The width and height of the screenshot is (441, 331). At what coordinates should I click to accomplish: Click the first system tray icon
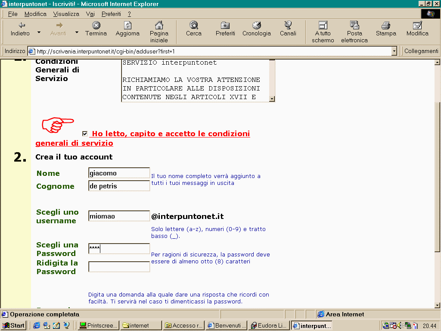pyautogui.click(x=385, y=326)
